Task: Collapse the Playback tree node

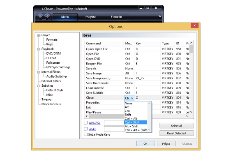Action: (39, 49)
